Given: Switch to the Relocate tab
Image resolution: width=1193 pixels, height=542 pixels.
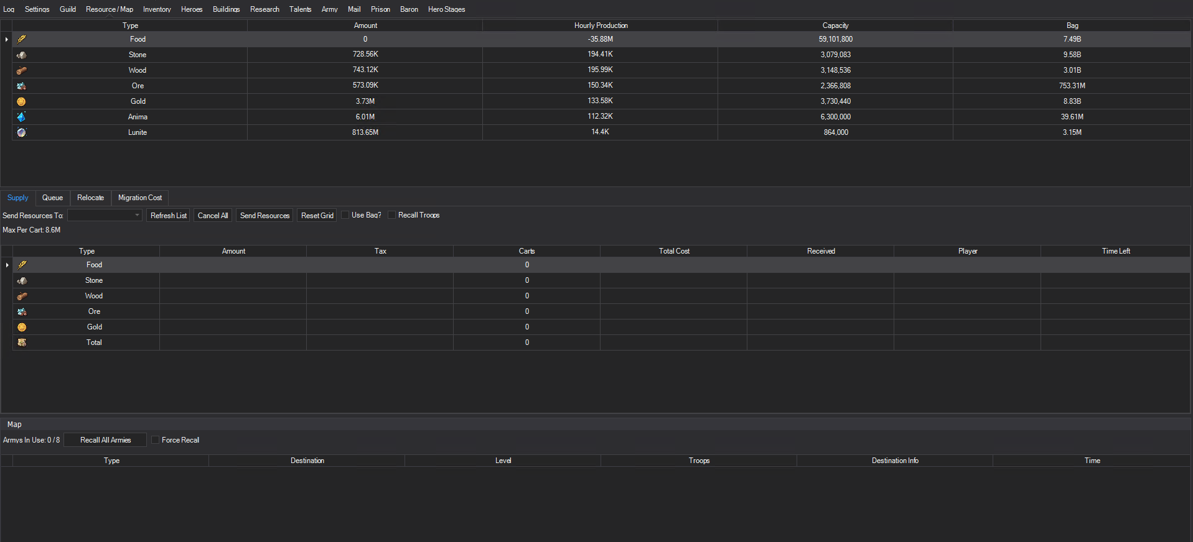Looking at the screenshot, I should coord(91,198).
